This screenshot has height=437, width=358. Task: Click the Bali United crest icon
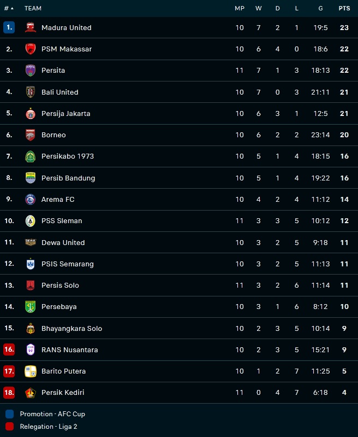[31, 92]
